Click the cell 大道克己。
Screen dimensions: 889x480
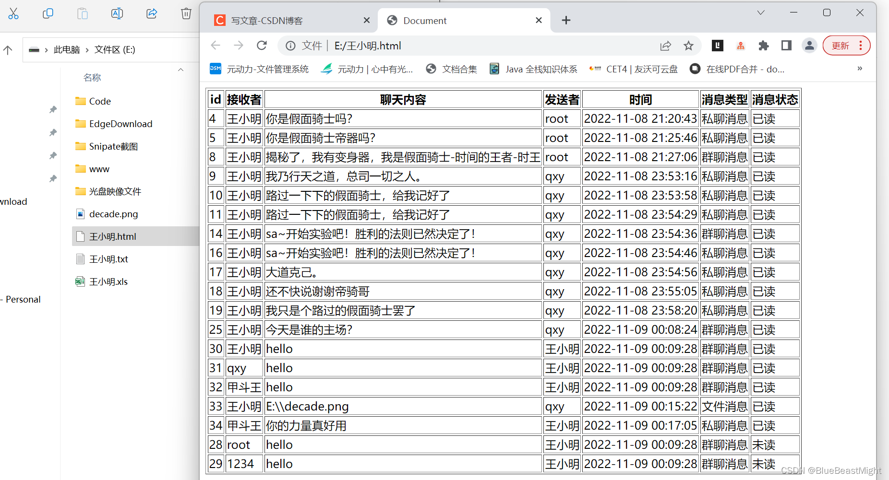coord(403,272)
